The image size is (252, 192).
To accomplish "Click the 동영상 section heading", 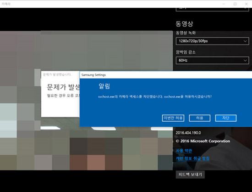I will pos(184,24).
